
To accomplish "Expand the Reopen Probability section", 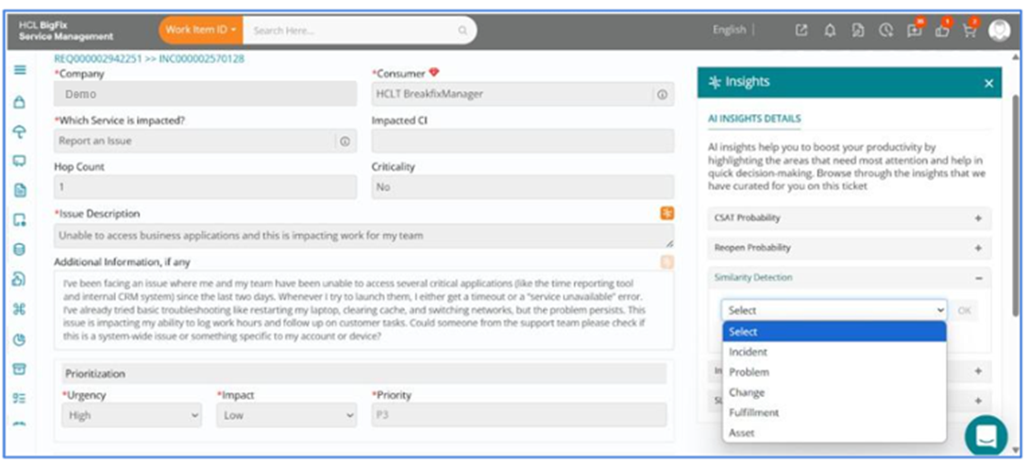I will click(850, 248).
